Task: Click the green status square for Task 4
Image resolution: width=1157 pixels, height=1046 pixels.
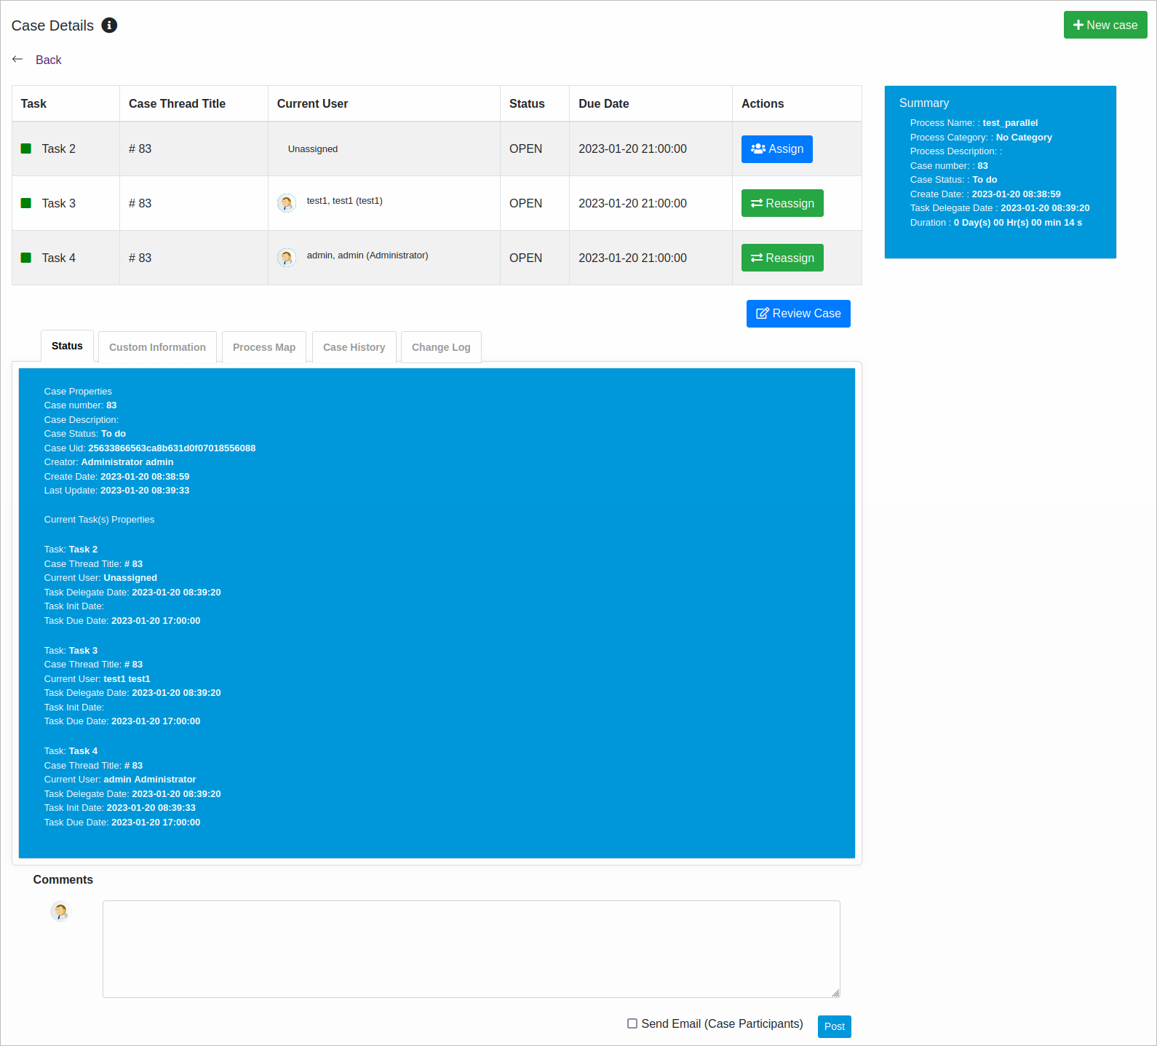Action: (26, 258)
